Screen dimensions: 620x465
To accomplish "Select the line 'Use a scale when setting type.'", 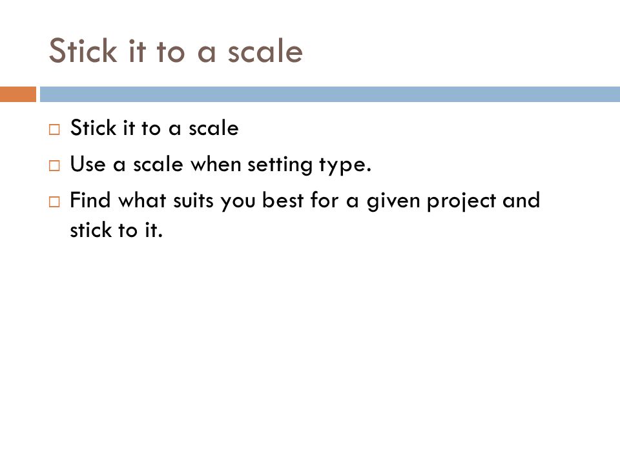I will (x=221, y=165).
